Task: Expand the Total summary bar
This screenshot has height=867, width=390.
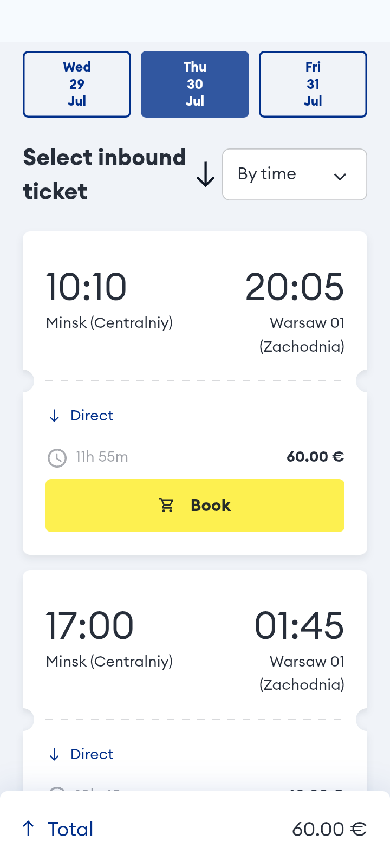Action: [x=195, y=829]
